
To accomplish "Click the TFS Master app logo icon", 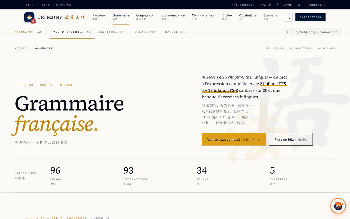I will (30, 17).
